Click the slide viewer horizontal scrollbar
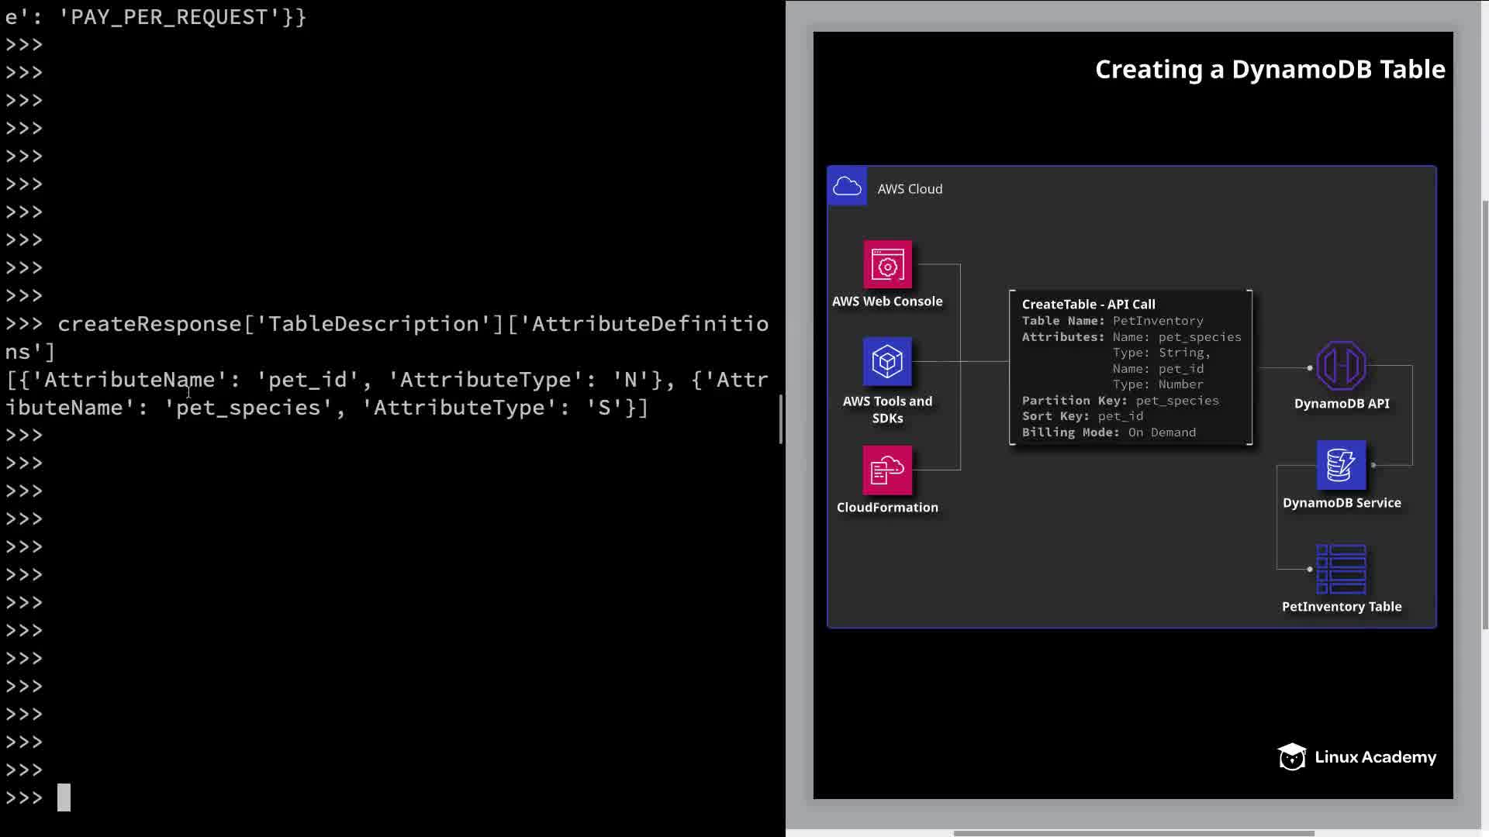 pyautogui.click(x=1133, y=833)
